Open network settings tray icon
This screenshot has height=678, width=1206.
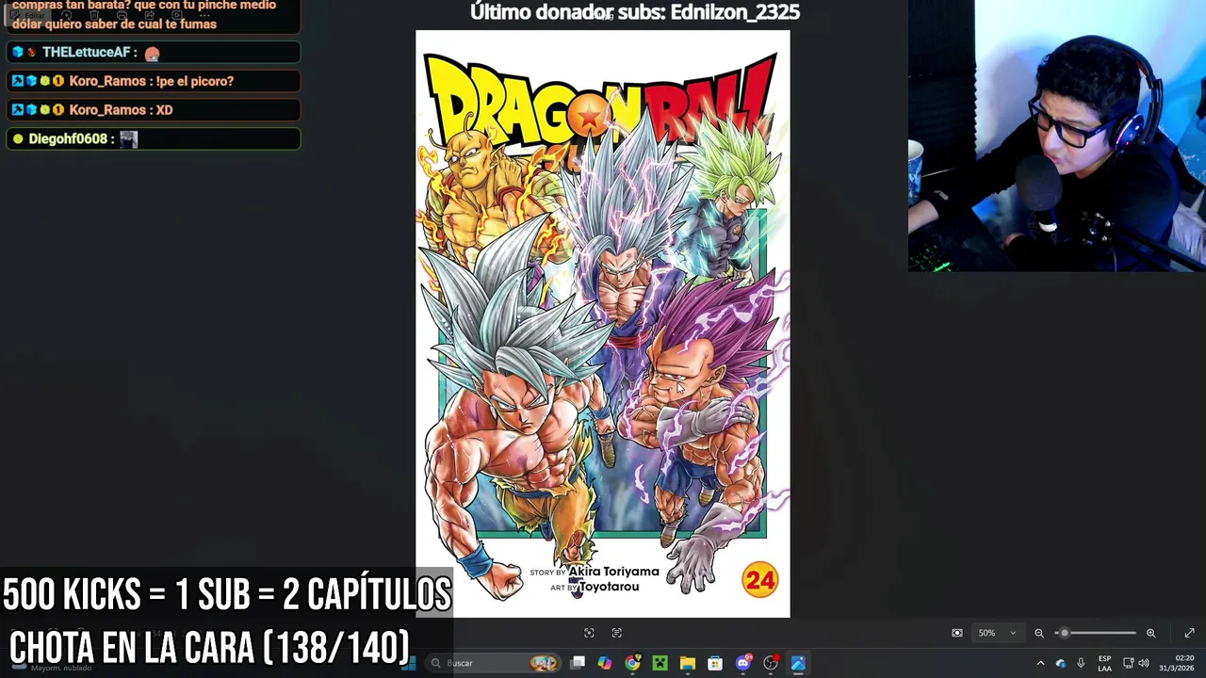pyautogui.click(x=1129, y=663)
